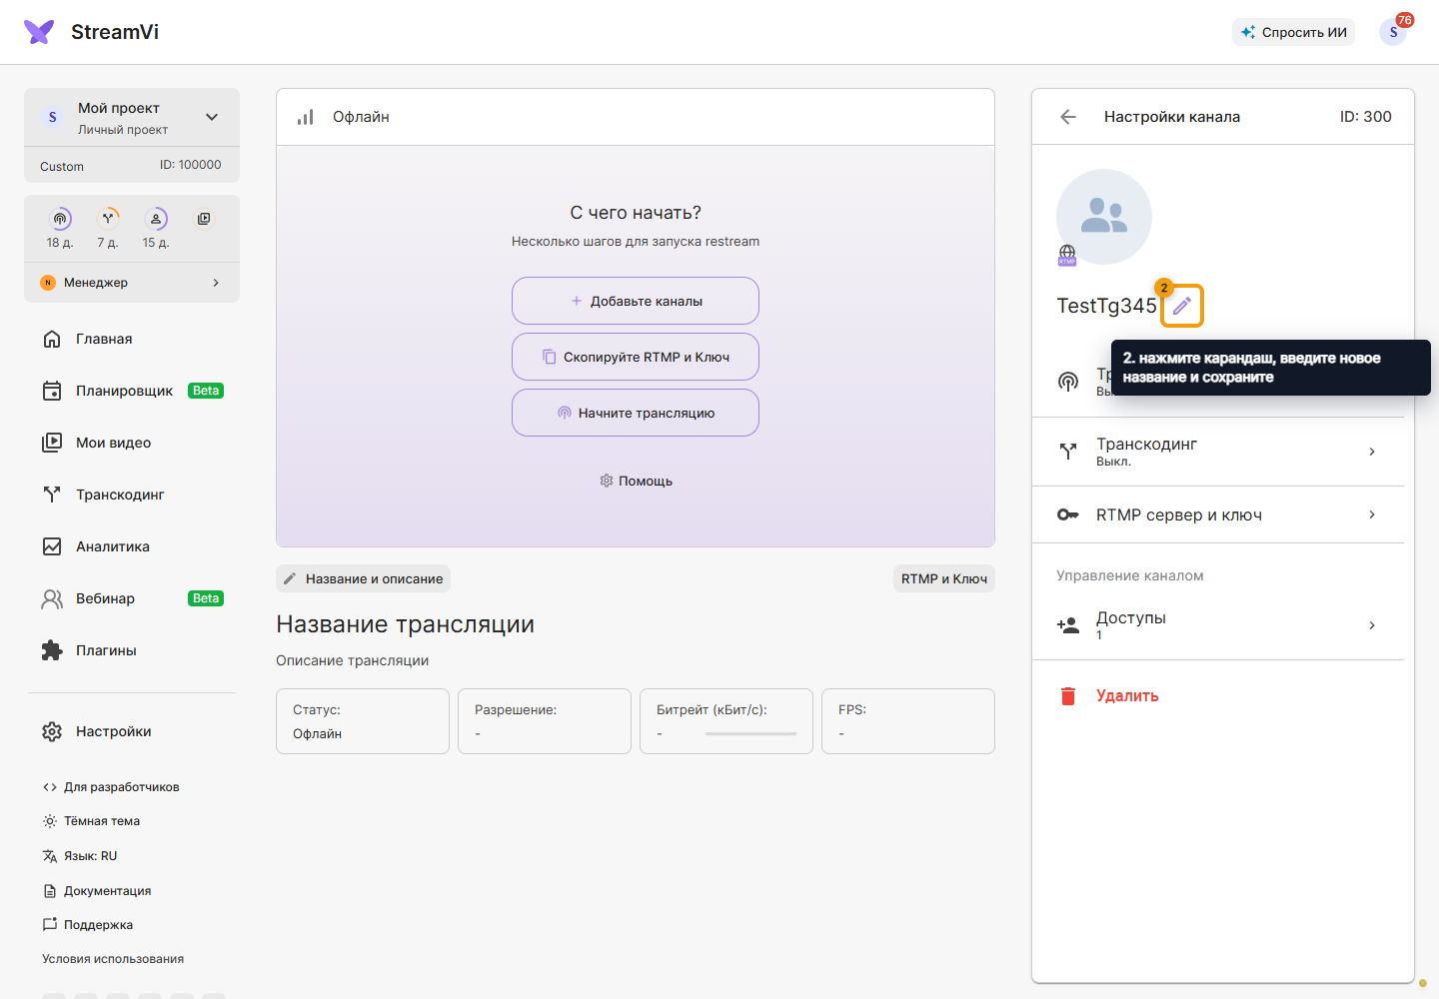This screenshot has width=1439, height=999.
Task: Expand the Менеджер row chevron
Action: (x=216, y=283)
